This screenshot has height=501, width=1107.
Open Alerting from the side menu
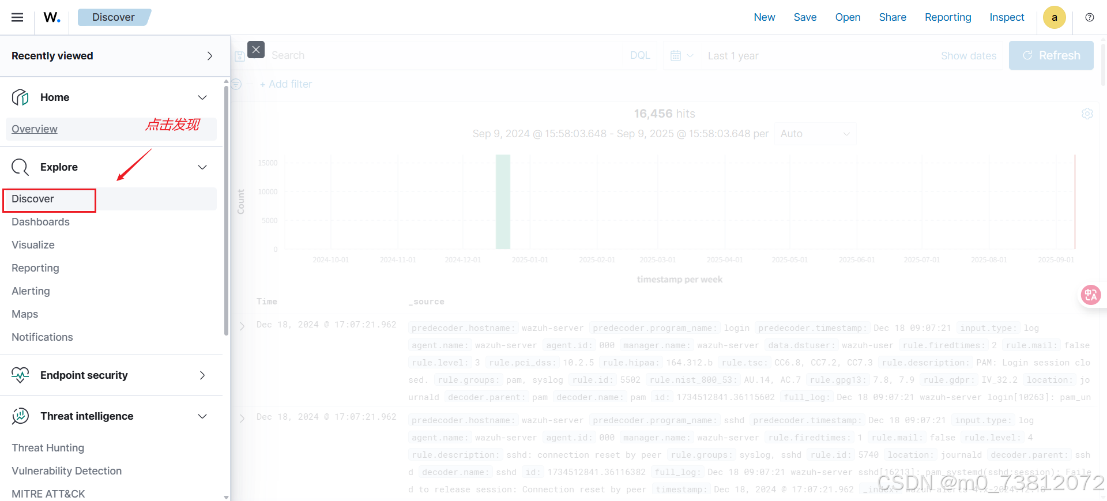31,291
